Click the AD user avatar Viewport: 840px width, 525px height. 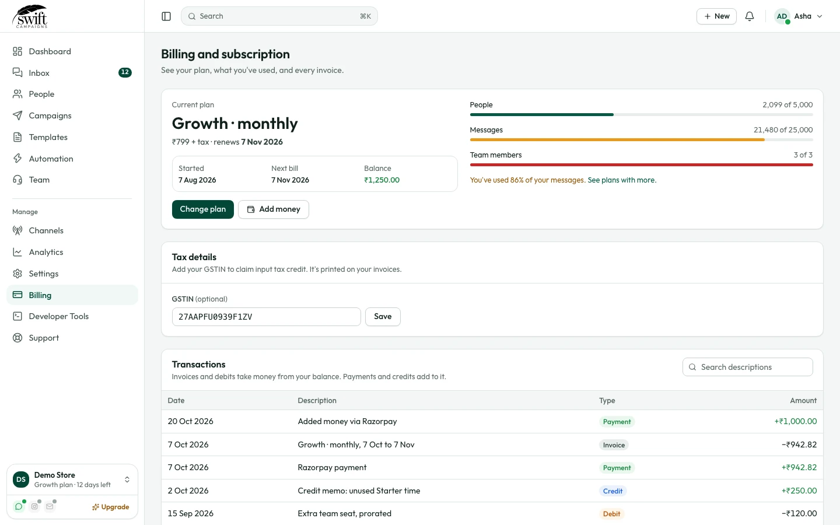(x=782, y=16)
